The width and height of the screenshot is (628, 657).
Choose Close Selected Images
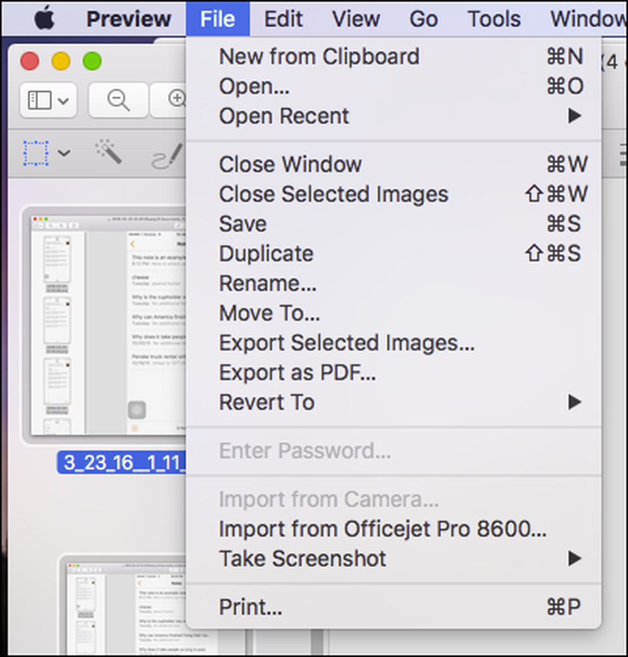[394, 194]
